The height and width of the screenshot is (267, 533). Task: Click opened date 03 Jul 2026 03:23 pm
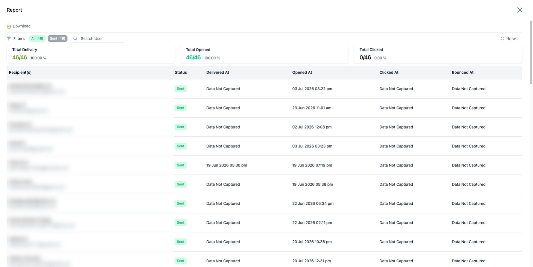point(312,146)
